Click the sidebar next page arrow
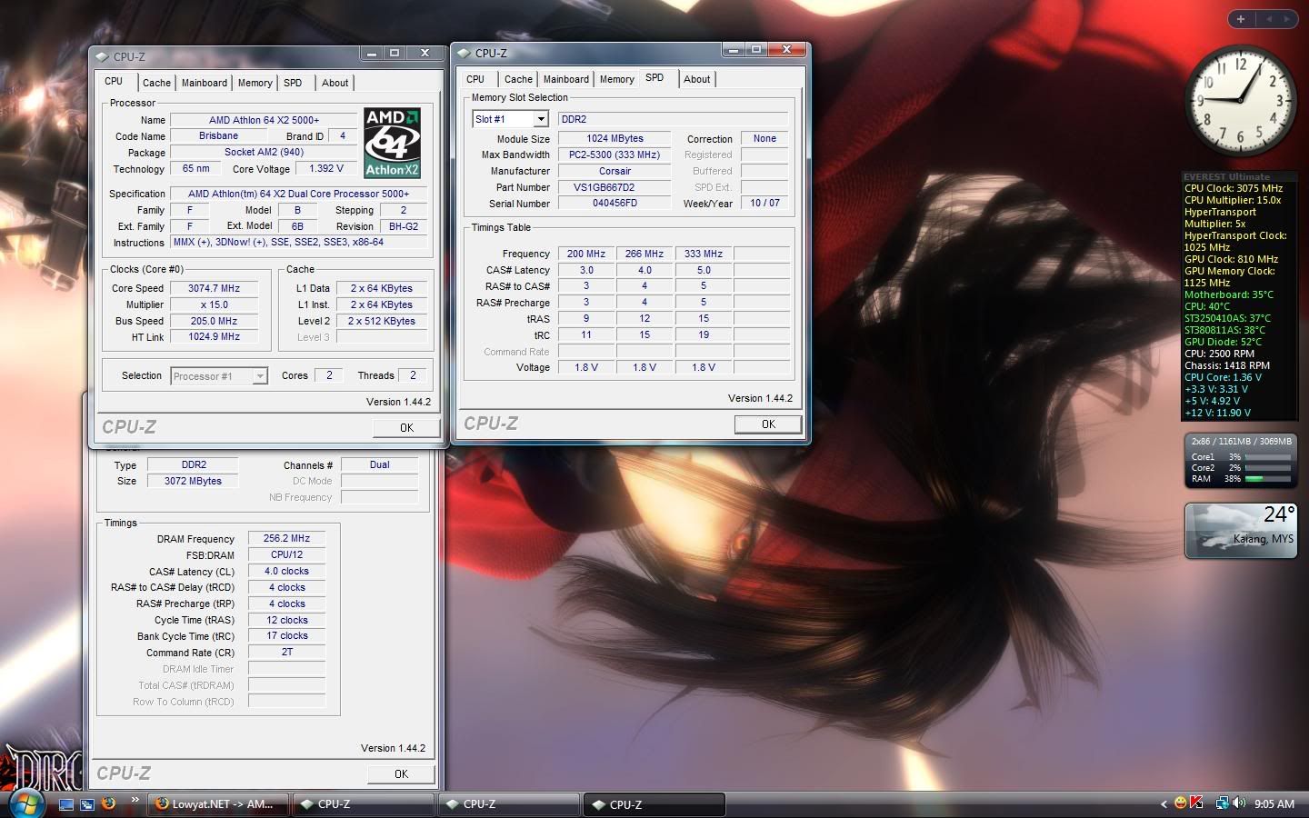The image size is (1309, 818). pos(1286,18)
